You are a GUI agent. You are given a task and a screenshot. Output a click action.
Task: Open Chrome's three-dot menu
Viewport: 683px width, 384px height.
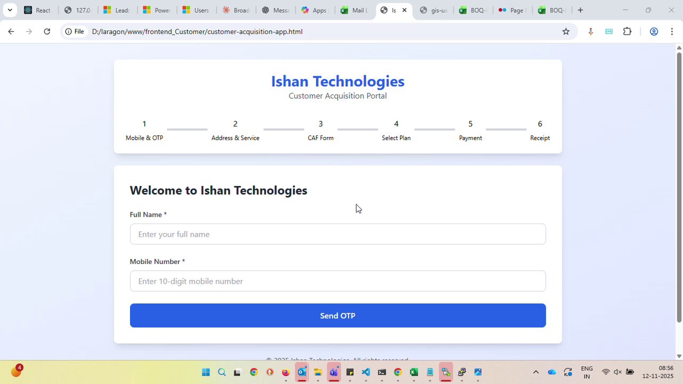click(672, 31)
